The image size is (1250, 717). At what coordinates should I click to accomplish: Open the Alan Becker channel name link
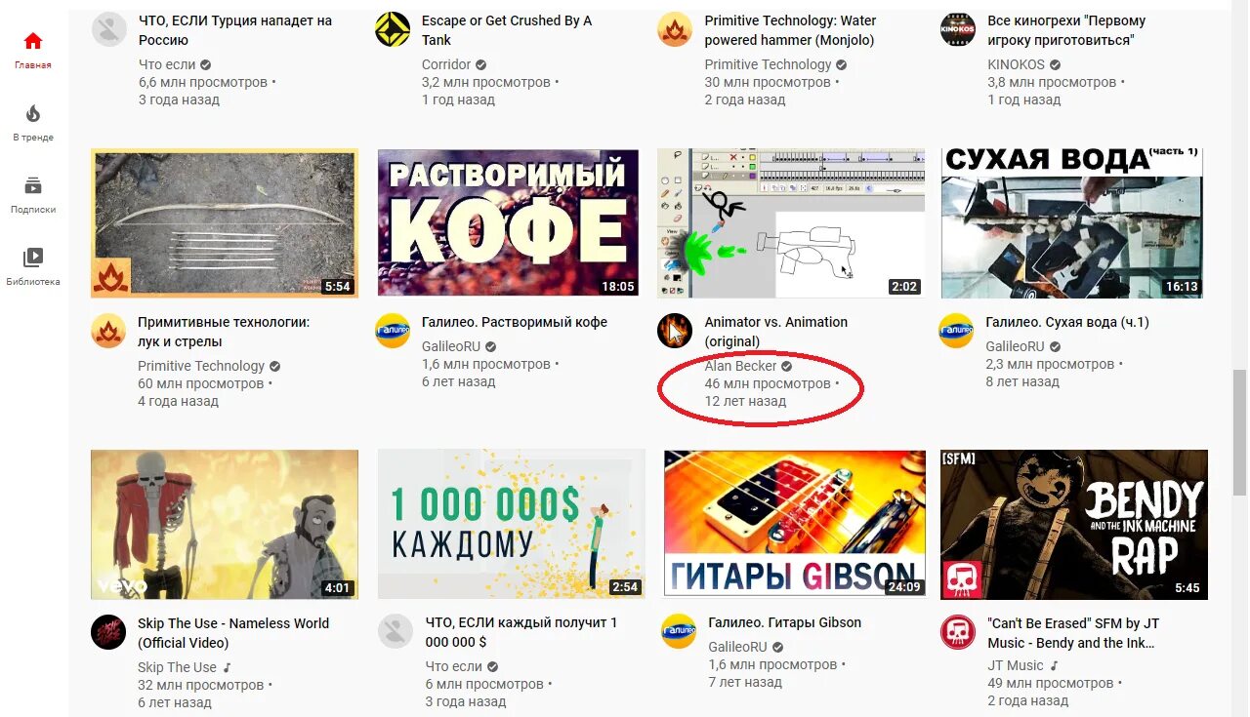pyautogui.click(x=740, y=366)
